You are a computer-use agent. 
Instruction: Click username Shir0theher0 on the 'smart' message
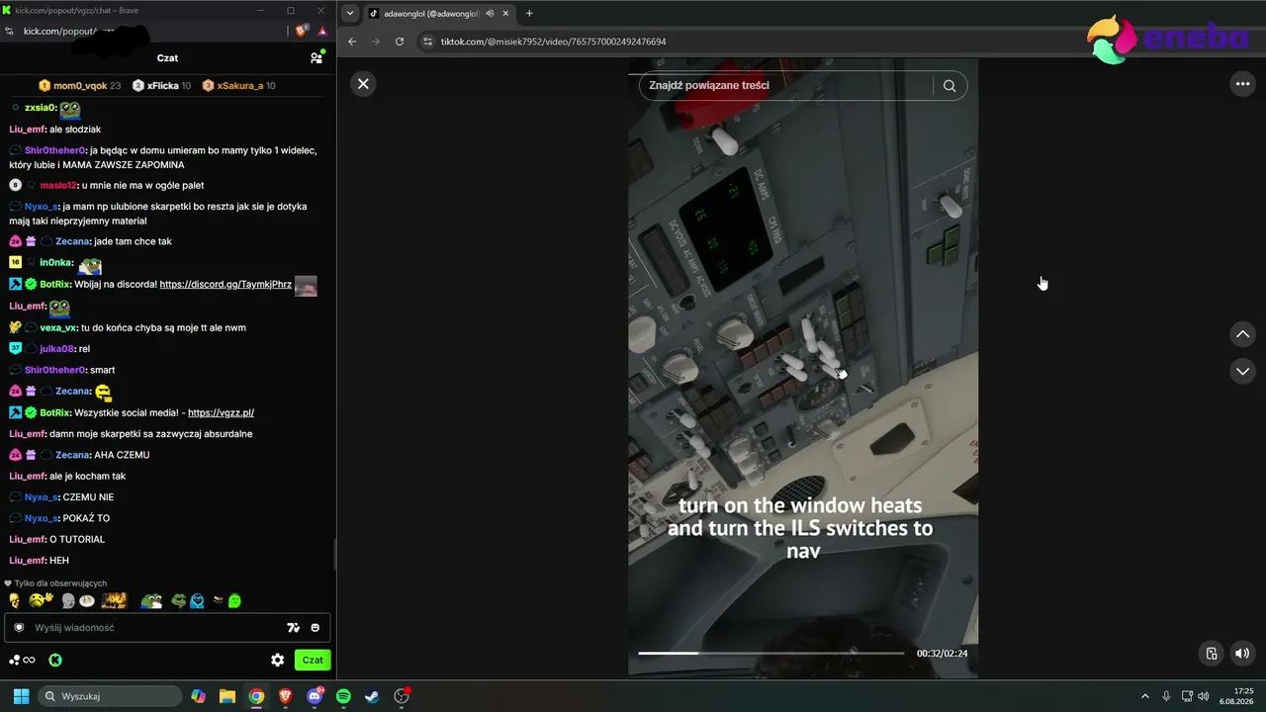(55, 370)
